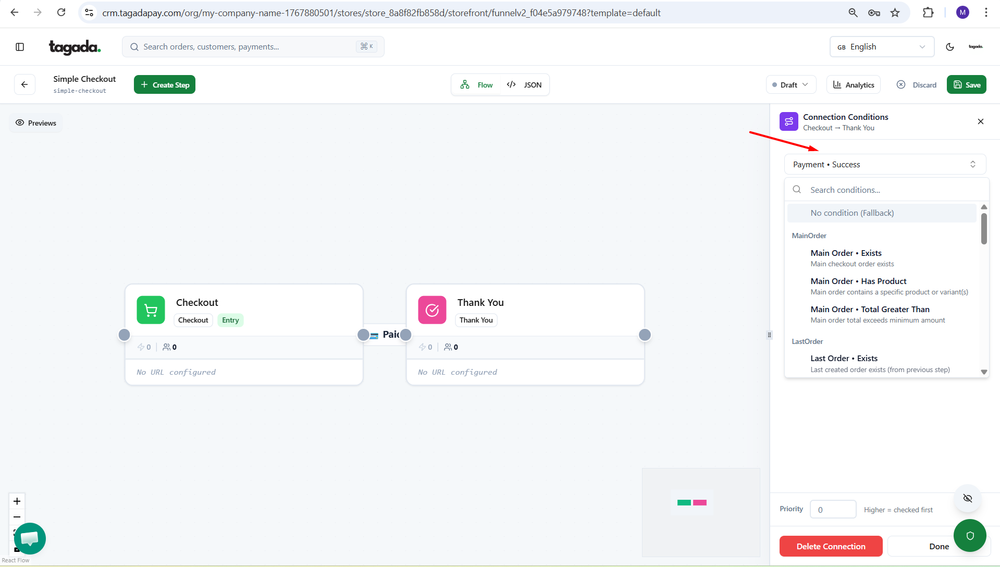Click the green shield floating button
1000x567 pixels.
pos(970,535)
